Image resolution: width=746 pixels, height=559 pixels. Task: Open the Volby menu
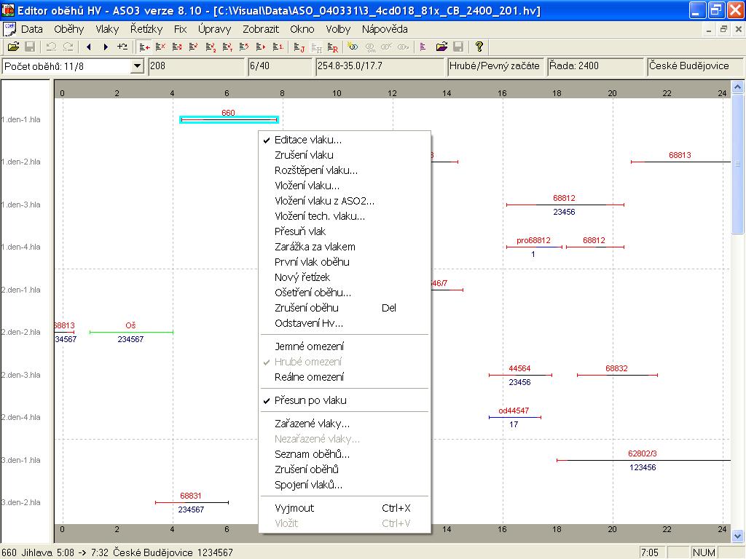338,29
